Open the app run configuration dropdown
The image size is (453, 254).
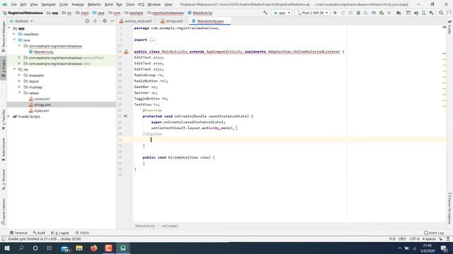[282, 13]
